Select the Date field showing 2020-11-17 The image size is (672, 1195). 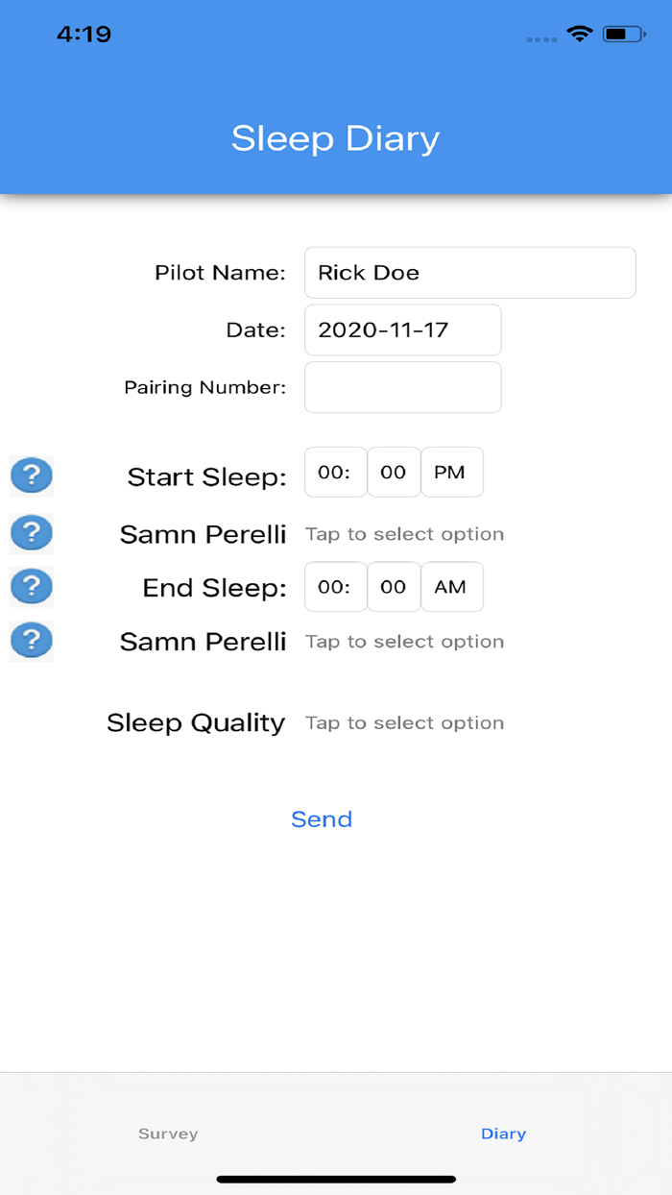[402, 329]
